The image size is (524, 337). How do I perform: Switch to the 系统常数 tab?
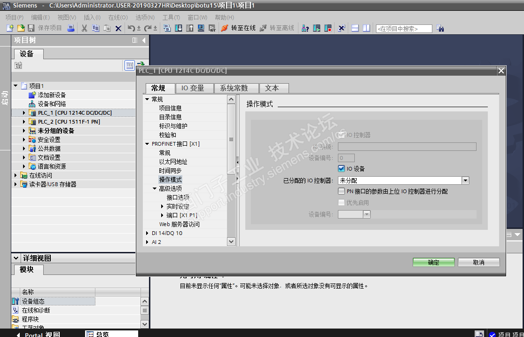click(x=236, y=88)
